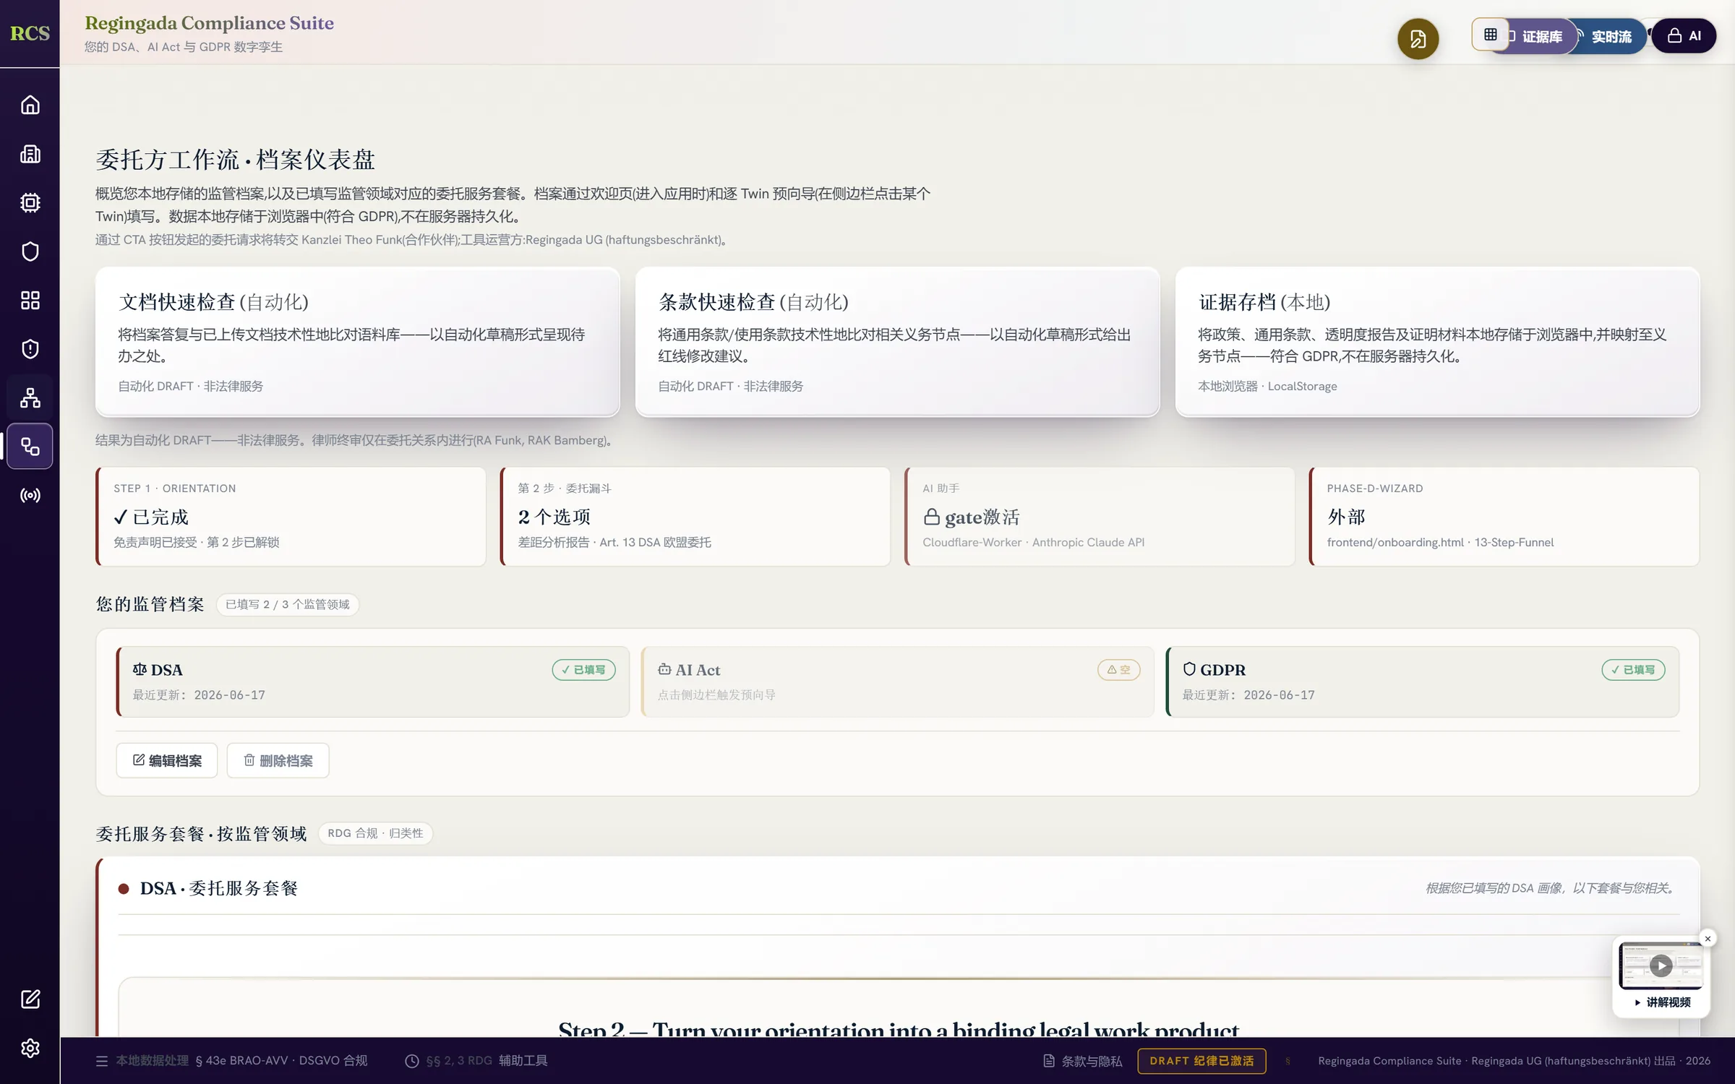Open the building icon in sidebar
This screenshot has width=1735, height=1084.
[x=30, y=154]
